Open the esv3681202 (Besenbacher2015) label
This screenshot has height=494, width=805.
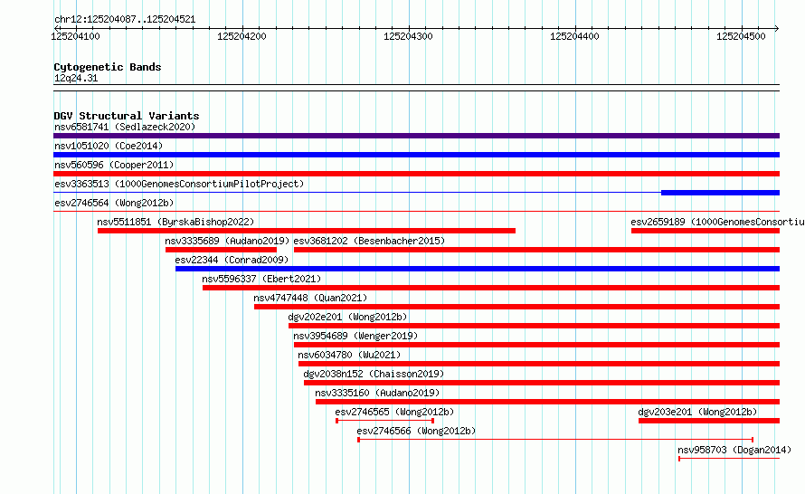click(369, 241)
